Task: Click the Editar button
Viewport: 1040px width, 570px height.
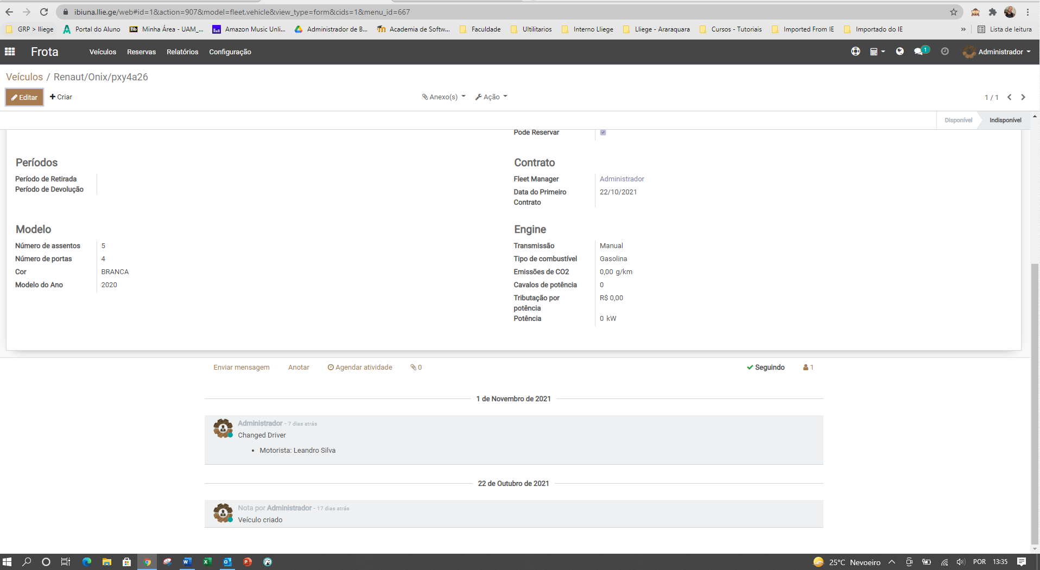Action: (x=24, y=97)
